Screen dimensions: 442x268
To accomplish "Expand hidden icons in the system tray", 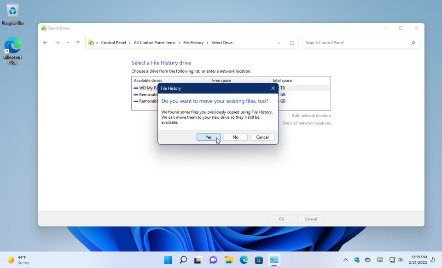I will (x=345, y=259).
